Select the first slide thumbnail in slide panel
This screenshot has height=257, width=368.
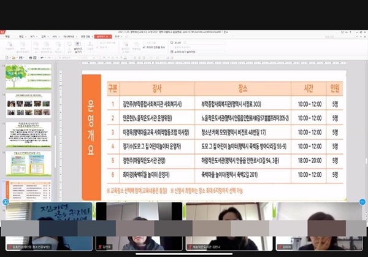pos(29,77)
